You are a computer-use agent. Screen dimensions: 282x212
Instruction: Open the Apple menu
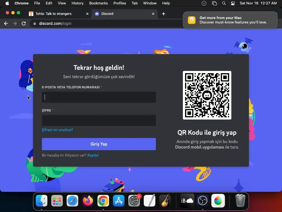pyautogui.click(x=7, y=3)
